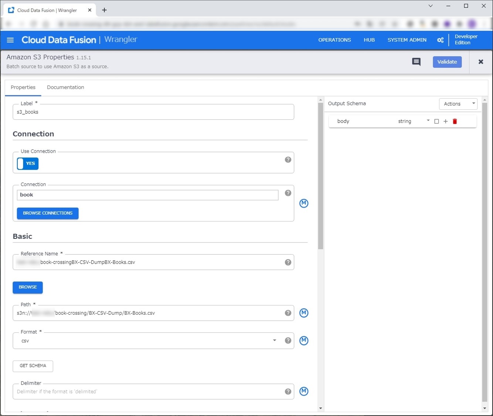Click the Cloud Data Fusion tab favicon
The width and height of the screenshot is (493, 416).
(x=11, y=10)
